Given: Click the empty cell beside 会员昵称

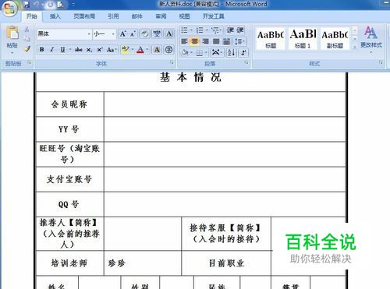Looking at the screenshot, I should coord(225,104).
